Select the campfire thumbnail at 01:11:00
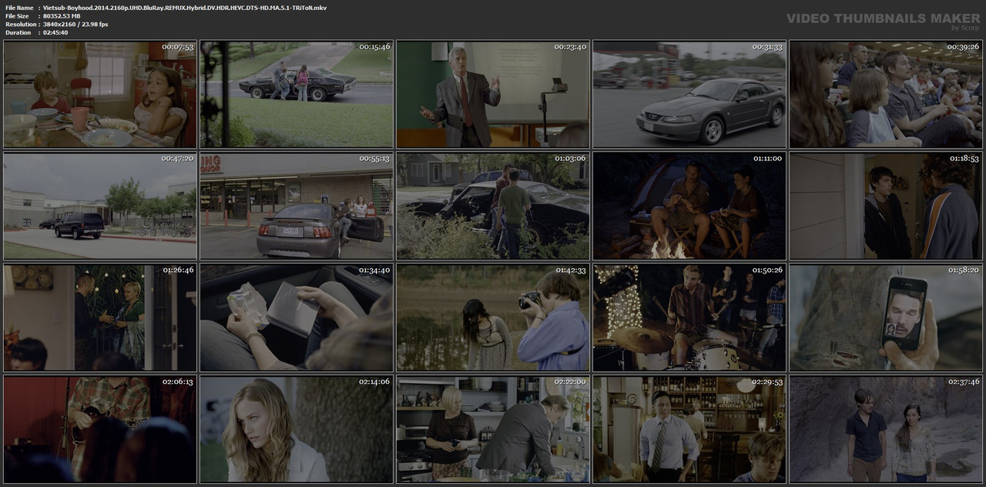 pyautogui.click(x=689, y=206)
